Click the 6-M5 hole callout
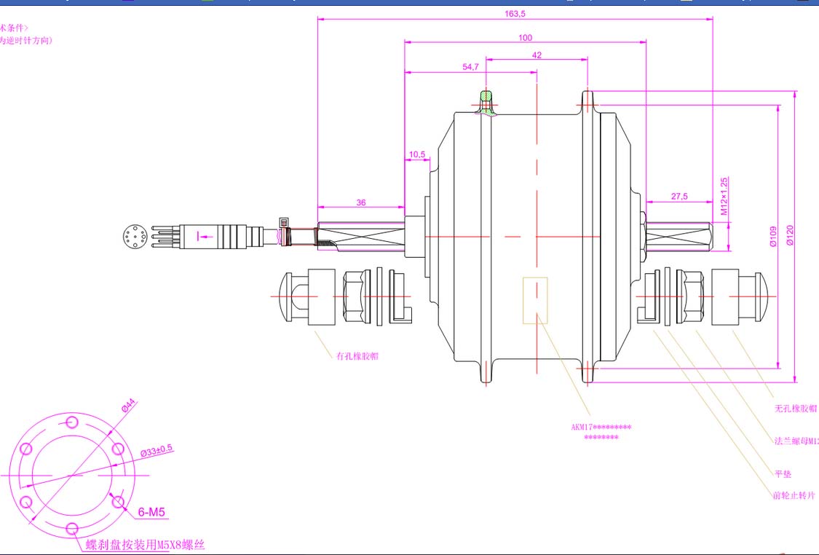This screenshot has width=819, height=555. click(x=151, y=513)
